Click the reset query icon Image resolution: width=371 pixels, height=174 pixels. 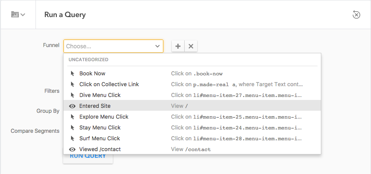(356, 15)
